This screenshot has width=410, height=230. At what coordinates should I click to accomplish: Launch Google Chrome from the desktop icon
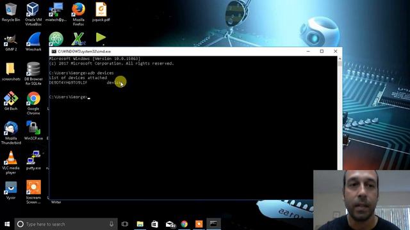coord(33,103)
